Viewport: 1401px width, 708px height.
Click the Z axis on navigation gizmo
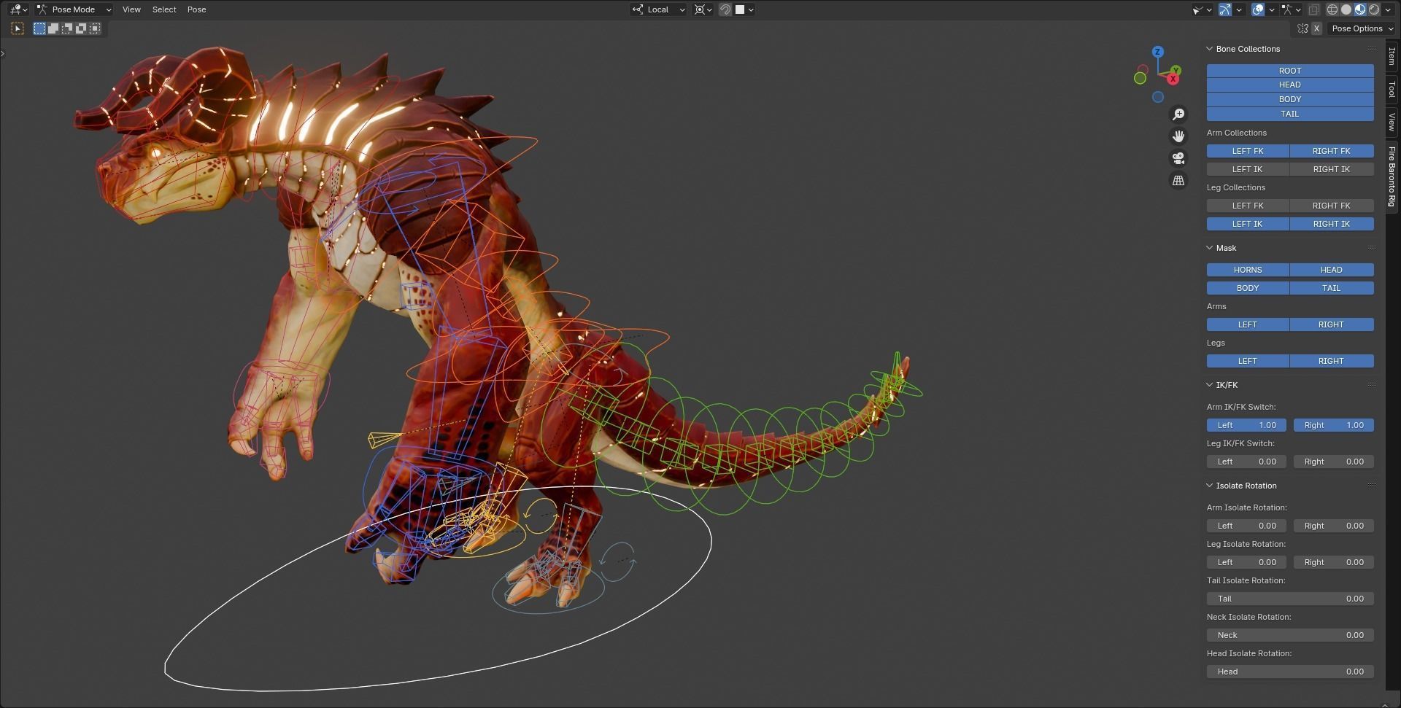(x=1157, y=52)
